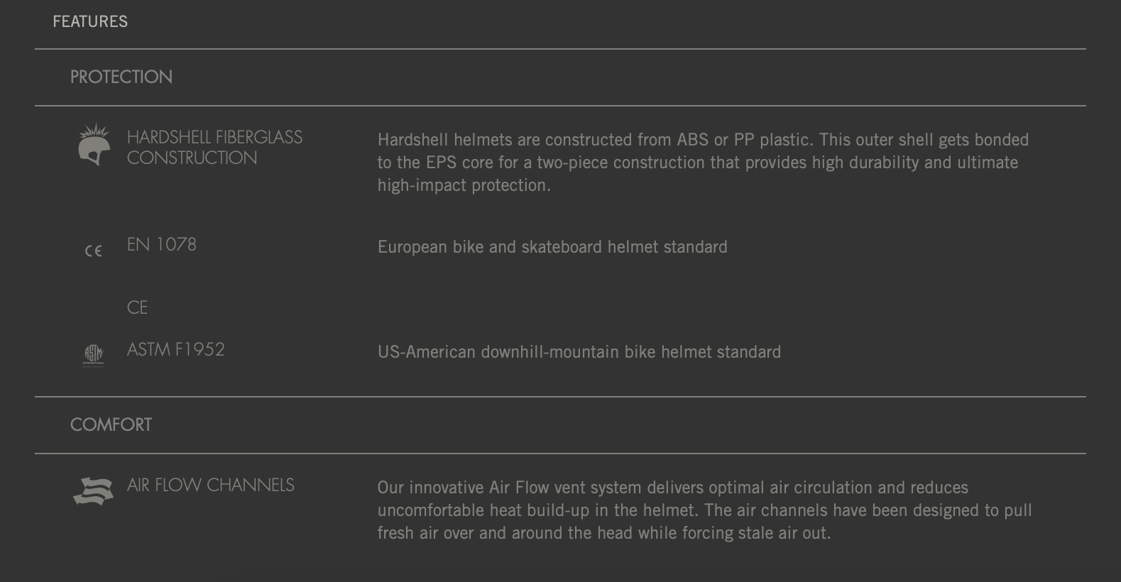The width and height of the screenshot is (1121, 582).
Task: Click US-American downhill-mountain bike standard text
Action: coord(579,352)
